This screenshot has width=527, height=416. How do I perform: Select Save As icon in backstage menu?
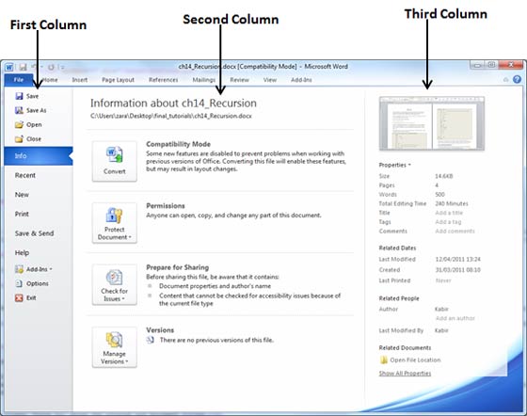pyautogui.click(x=19, y=110)
